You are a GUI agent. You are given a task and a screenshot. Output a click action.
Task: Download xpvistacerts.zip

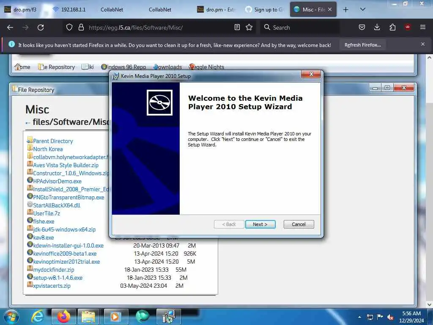[x=52, y=286]
